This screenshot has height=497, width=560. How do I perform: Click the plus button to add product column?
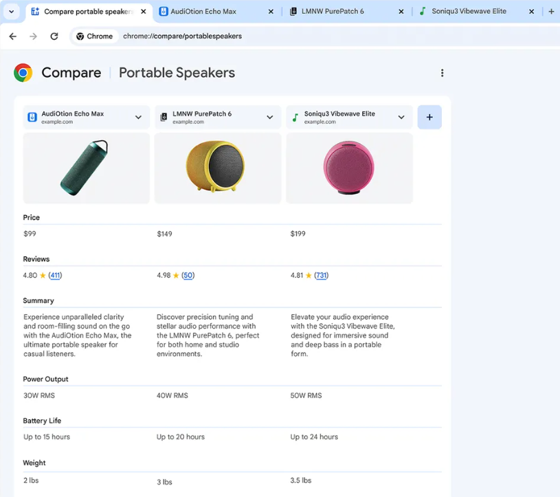click(x=429, y=118)
